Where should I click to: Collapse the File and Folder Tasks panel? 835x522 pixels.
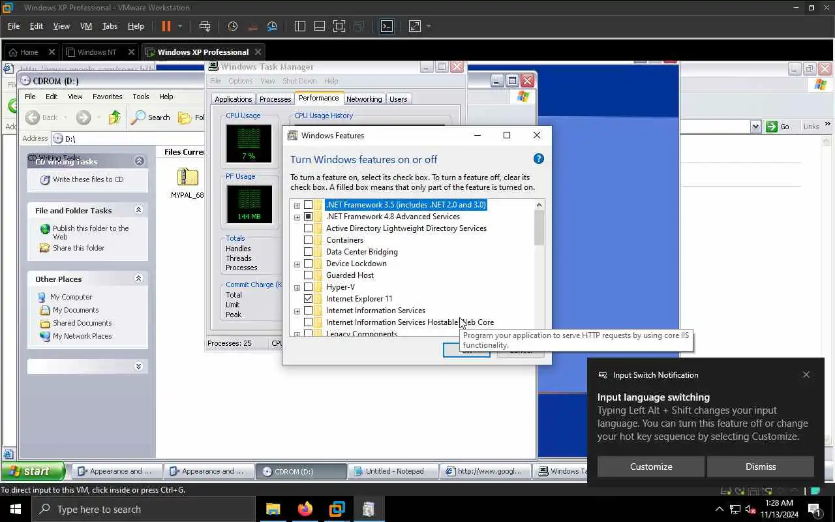[x=138, y=210]
